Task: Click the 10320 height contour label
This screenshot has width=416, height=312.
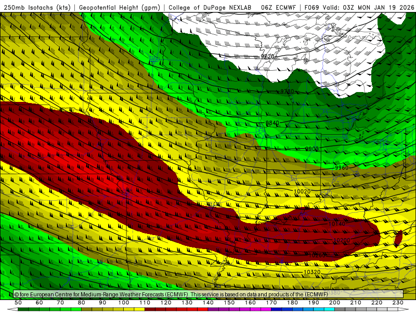Action: (312, 272)
